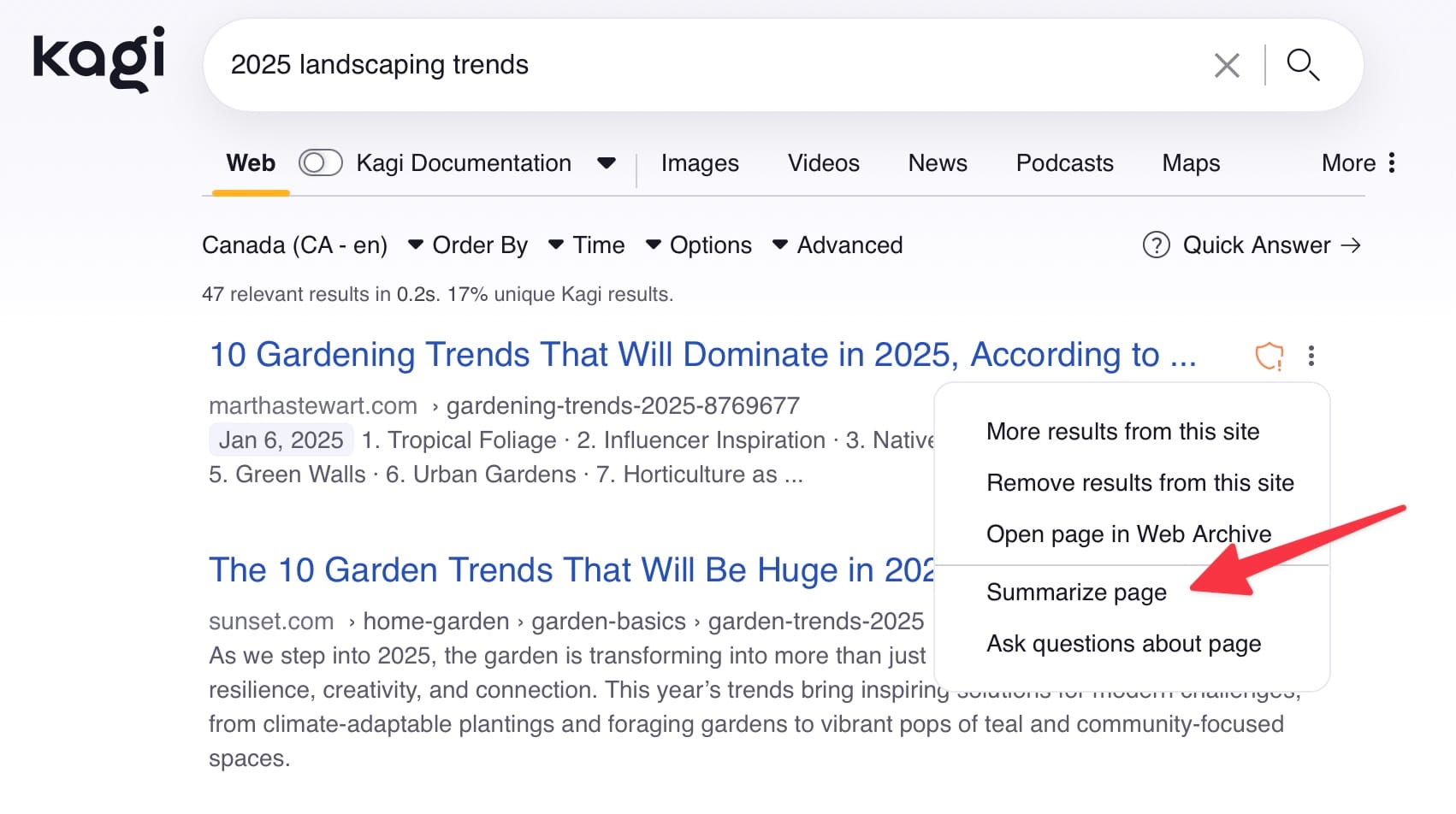Click the Jan 6, 2025 date badge
This screenshot has height=814, width=1456.
tap(281, 439)
